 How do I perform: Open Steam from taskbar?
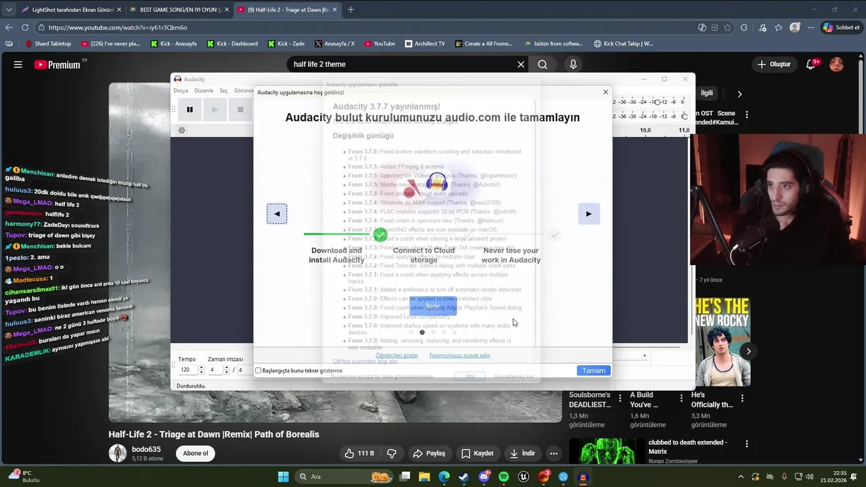pyautogui.click(x=463, y=477)
